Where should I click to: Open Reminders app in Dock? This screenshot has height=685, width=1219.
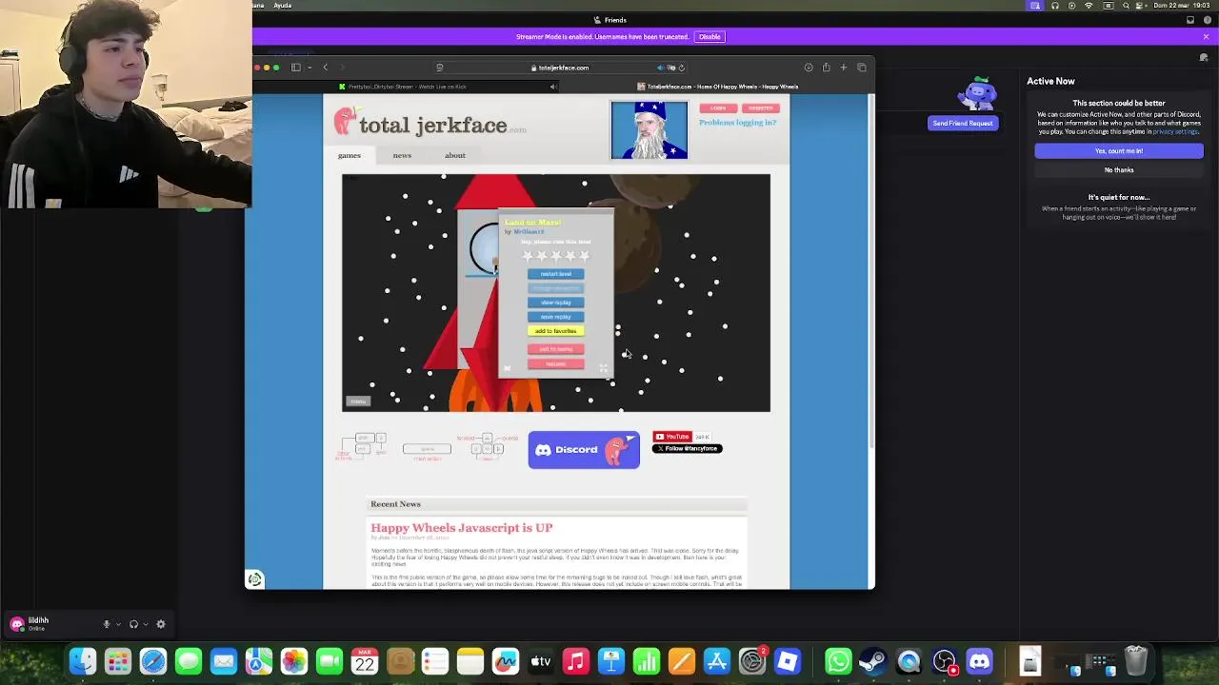click(x=435, y=661)
